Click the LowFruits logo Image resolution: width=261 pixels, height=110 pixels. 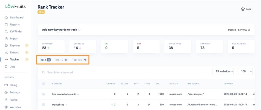point(15,6)
